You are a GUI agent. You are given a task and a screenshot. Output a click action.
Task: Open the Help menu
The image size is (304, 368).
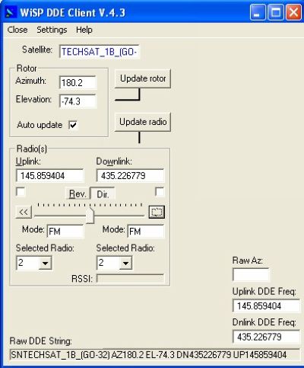[84, 30]
